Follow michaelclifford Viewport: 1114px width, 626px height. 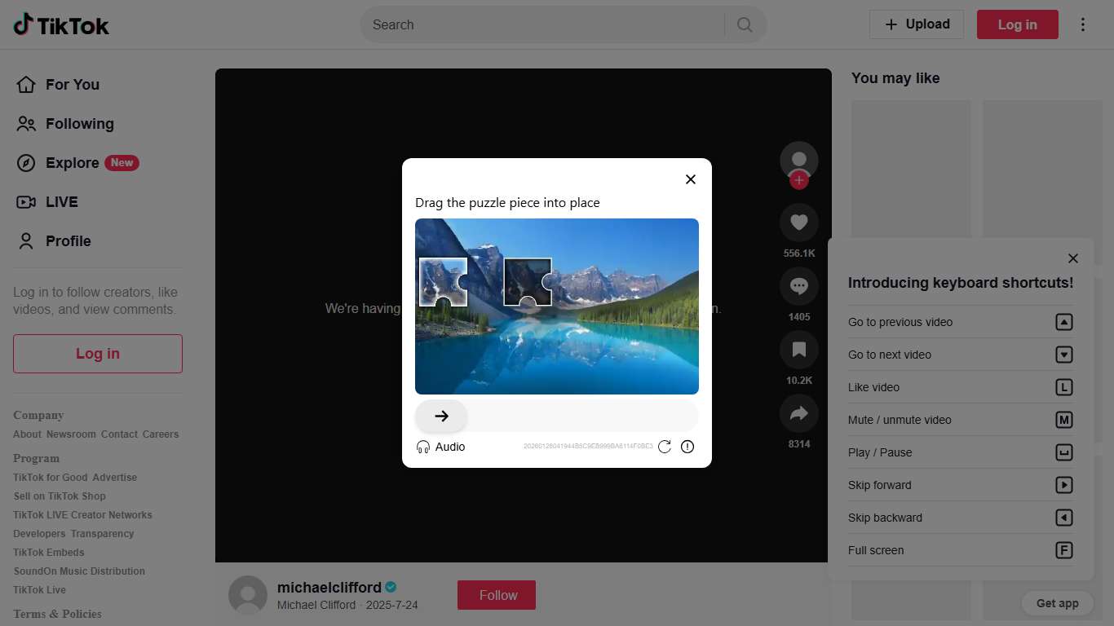(x=496, y=595)
